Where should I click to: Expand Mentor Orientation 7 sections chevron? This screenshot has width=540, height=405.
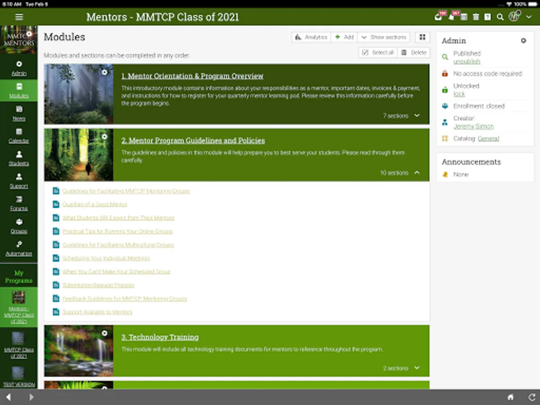click(417, 116)
